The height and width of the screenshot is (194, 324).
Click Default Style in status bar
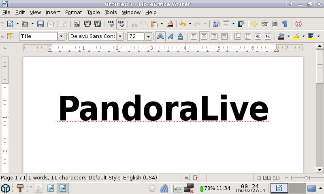click(x=104, y=177)
